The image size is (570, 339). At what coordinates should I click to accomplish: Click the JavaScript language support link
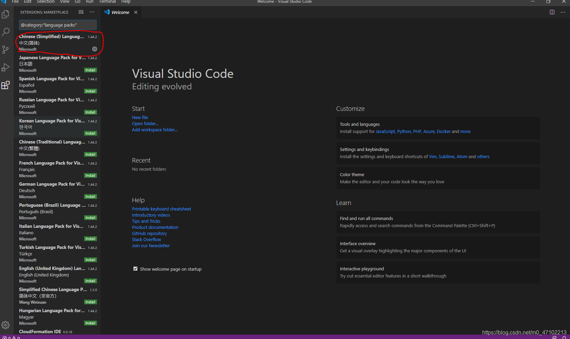coord(385,131)
